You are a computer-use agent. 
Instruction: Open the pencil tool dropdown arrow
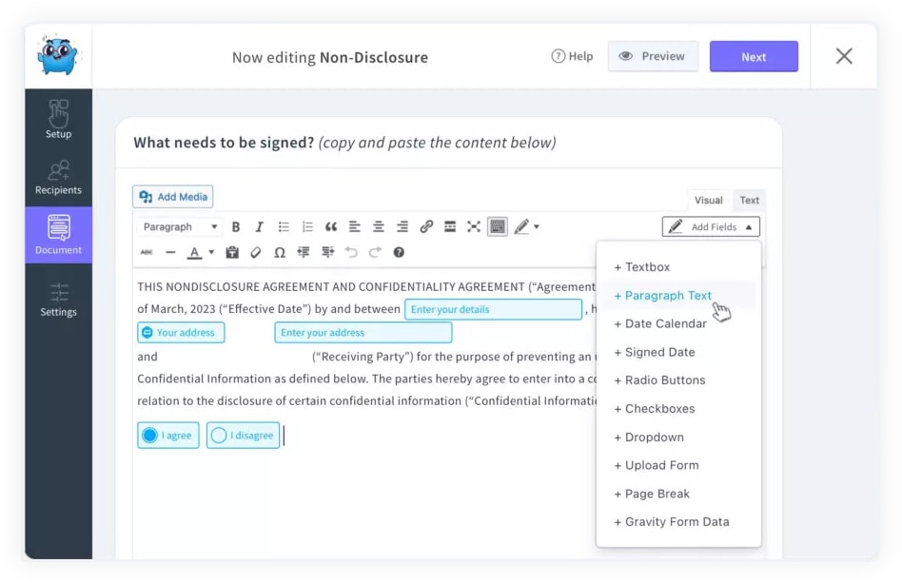537,226
